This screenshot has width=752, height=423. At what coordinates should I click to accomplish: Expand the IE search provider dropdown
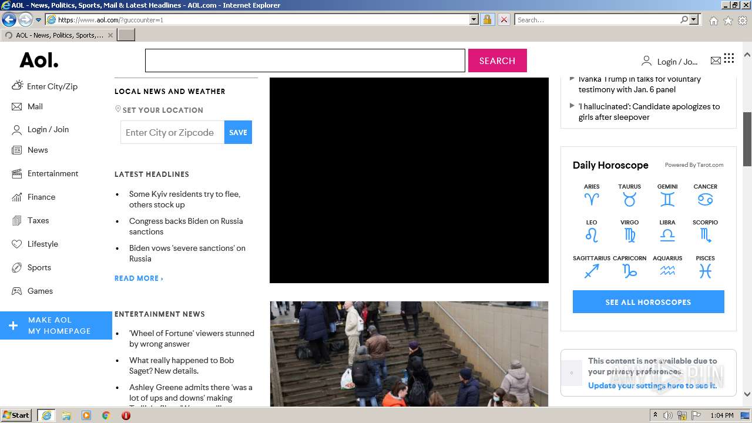[x=694, y=19]
